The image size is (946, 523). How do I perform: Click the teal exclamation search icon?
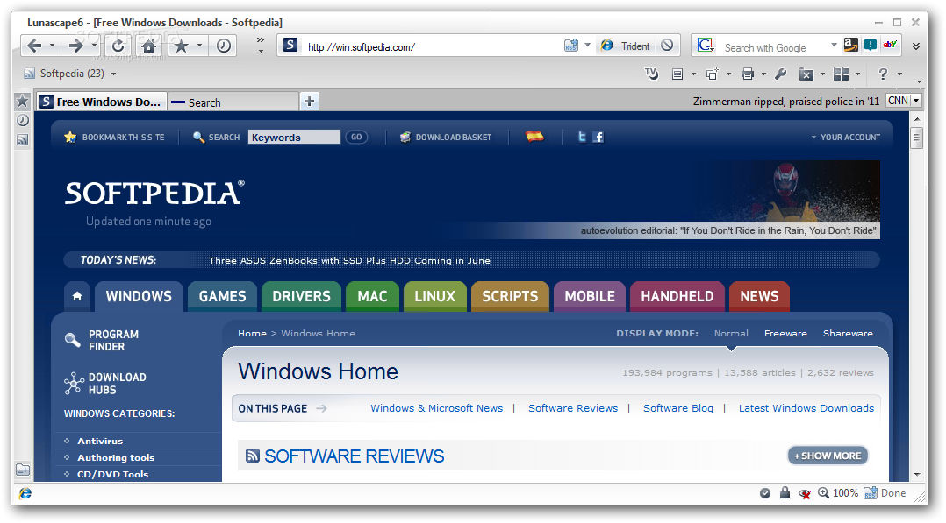point(871,45)
